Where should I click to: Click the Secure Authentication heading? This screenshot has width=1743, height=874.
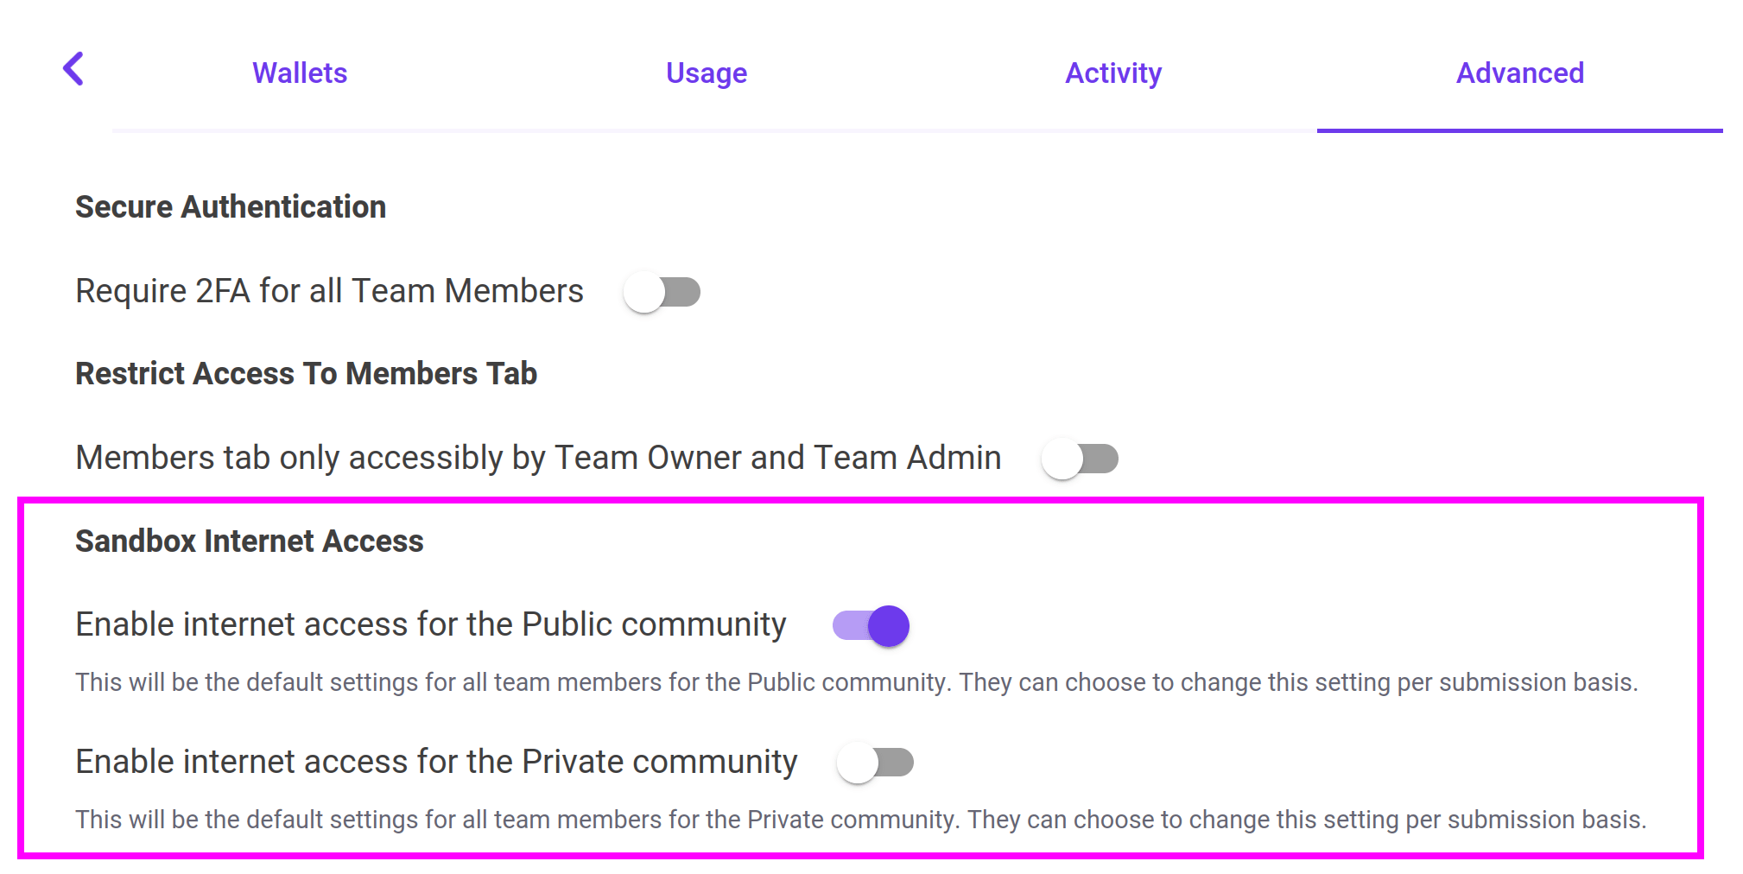pyautogui.click(x=231, y=207)
